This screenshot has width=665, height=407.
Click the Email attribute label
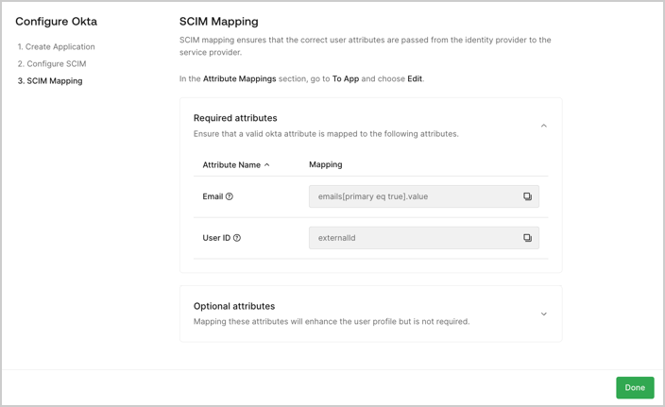[x=213, y=196]
